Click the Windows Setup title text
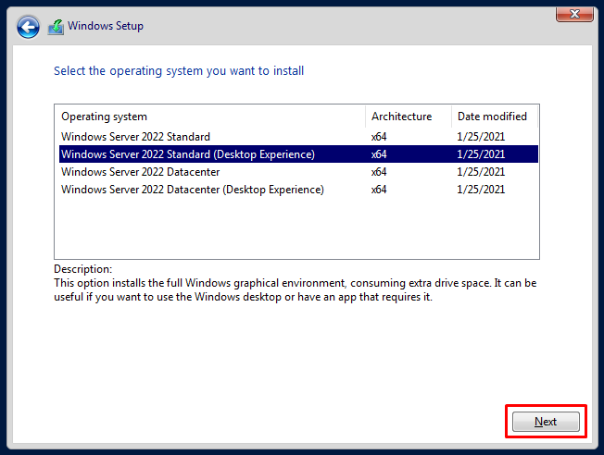The image size is (604, 455). pyautogui.click(x=106, y=26)
